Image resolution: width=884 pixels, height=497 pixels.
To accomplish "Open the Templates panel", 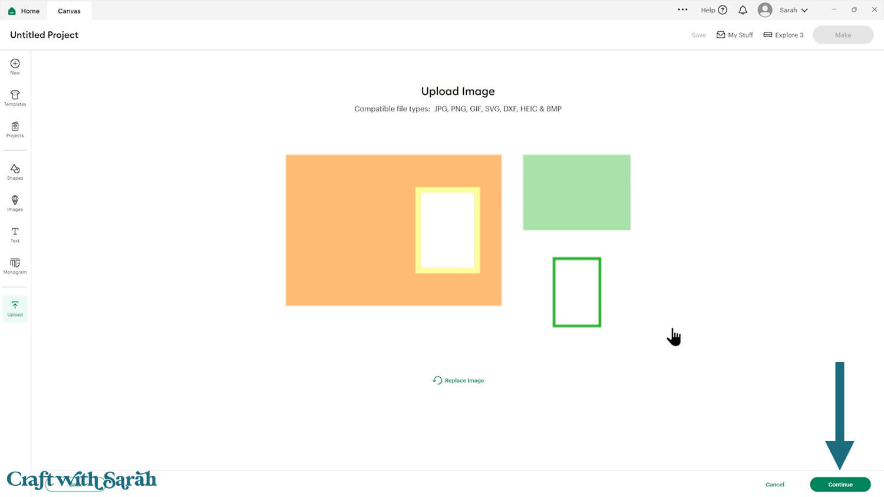I will (x=15, y=98).
